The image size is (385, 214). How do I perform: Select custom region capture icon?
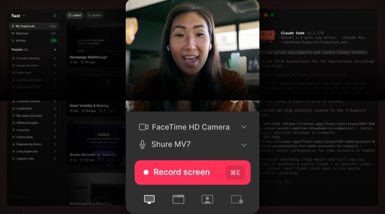pos(237,199)
